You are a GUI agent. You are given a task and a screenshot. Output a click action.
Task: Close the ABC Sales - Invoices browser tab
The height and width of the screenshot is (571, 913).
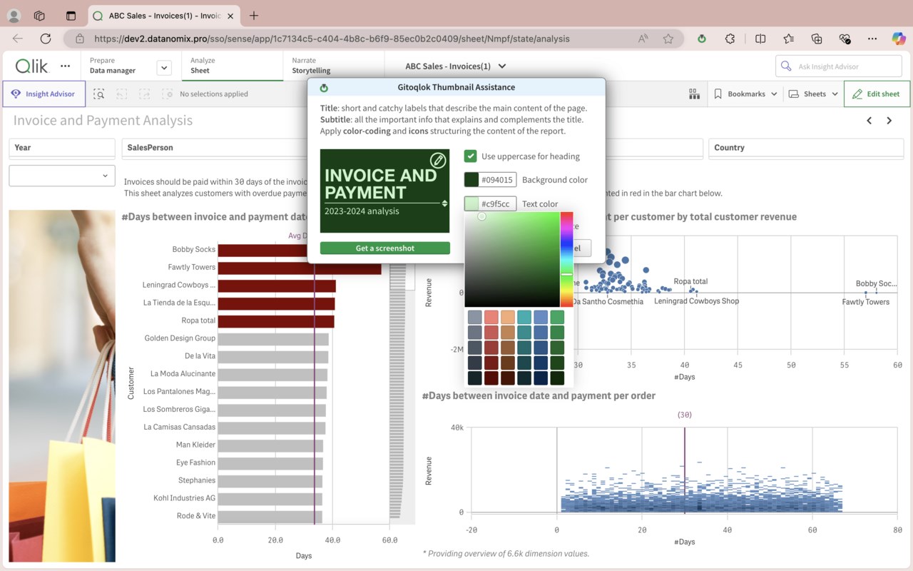(x=230, y=16)
